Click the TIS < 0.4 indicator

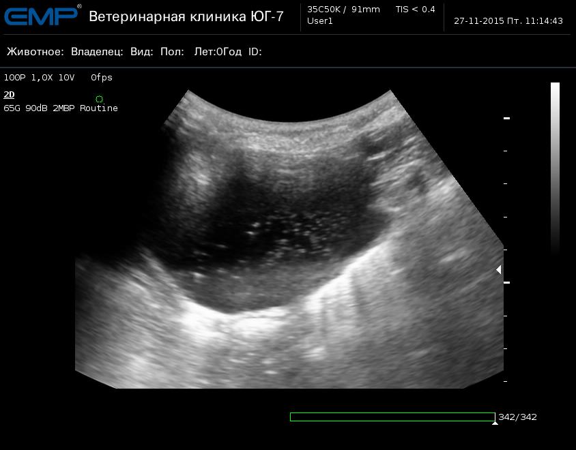[415, 10]
